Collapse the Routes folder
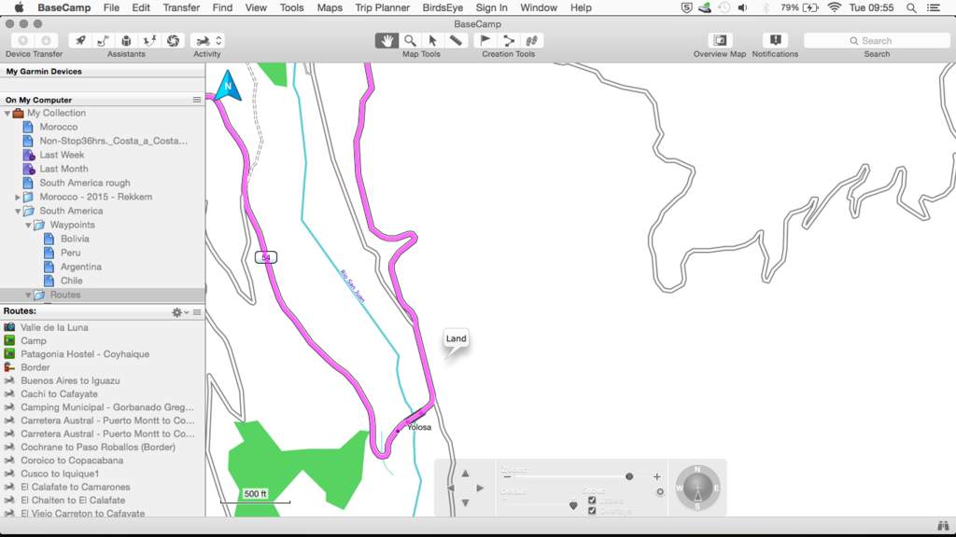This screenshot has width=956, height=537. (x=28, y=296)
